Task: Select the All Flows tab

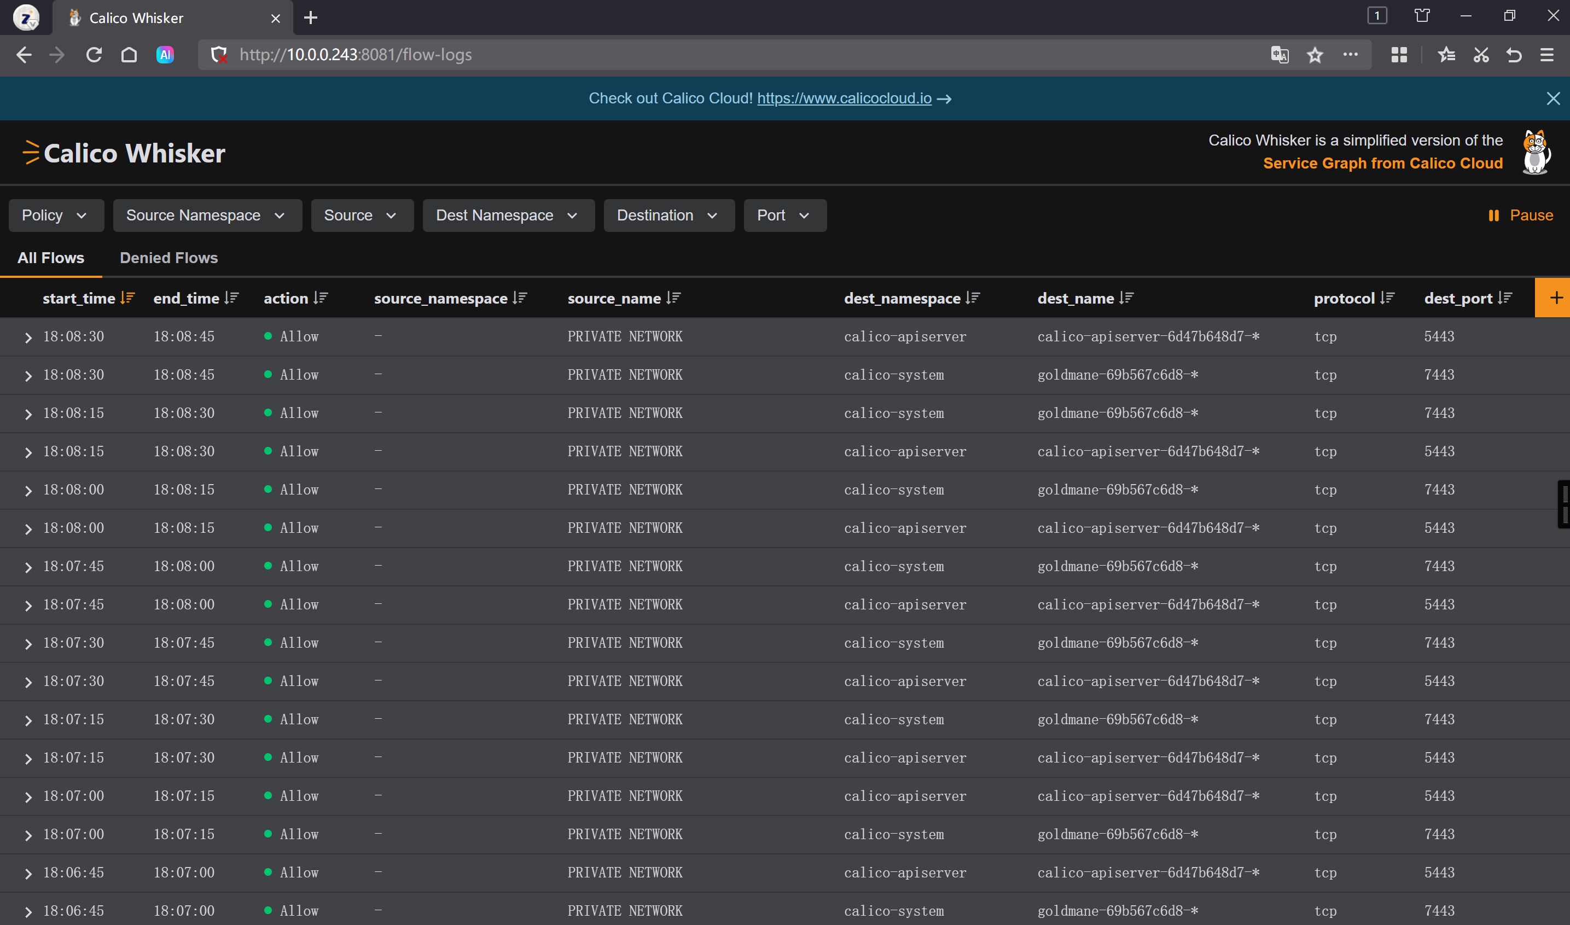Action: [50, 258]
